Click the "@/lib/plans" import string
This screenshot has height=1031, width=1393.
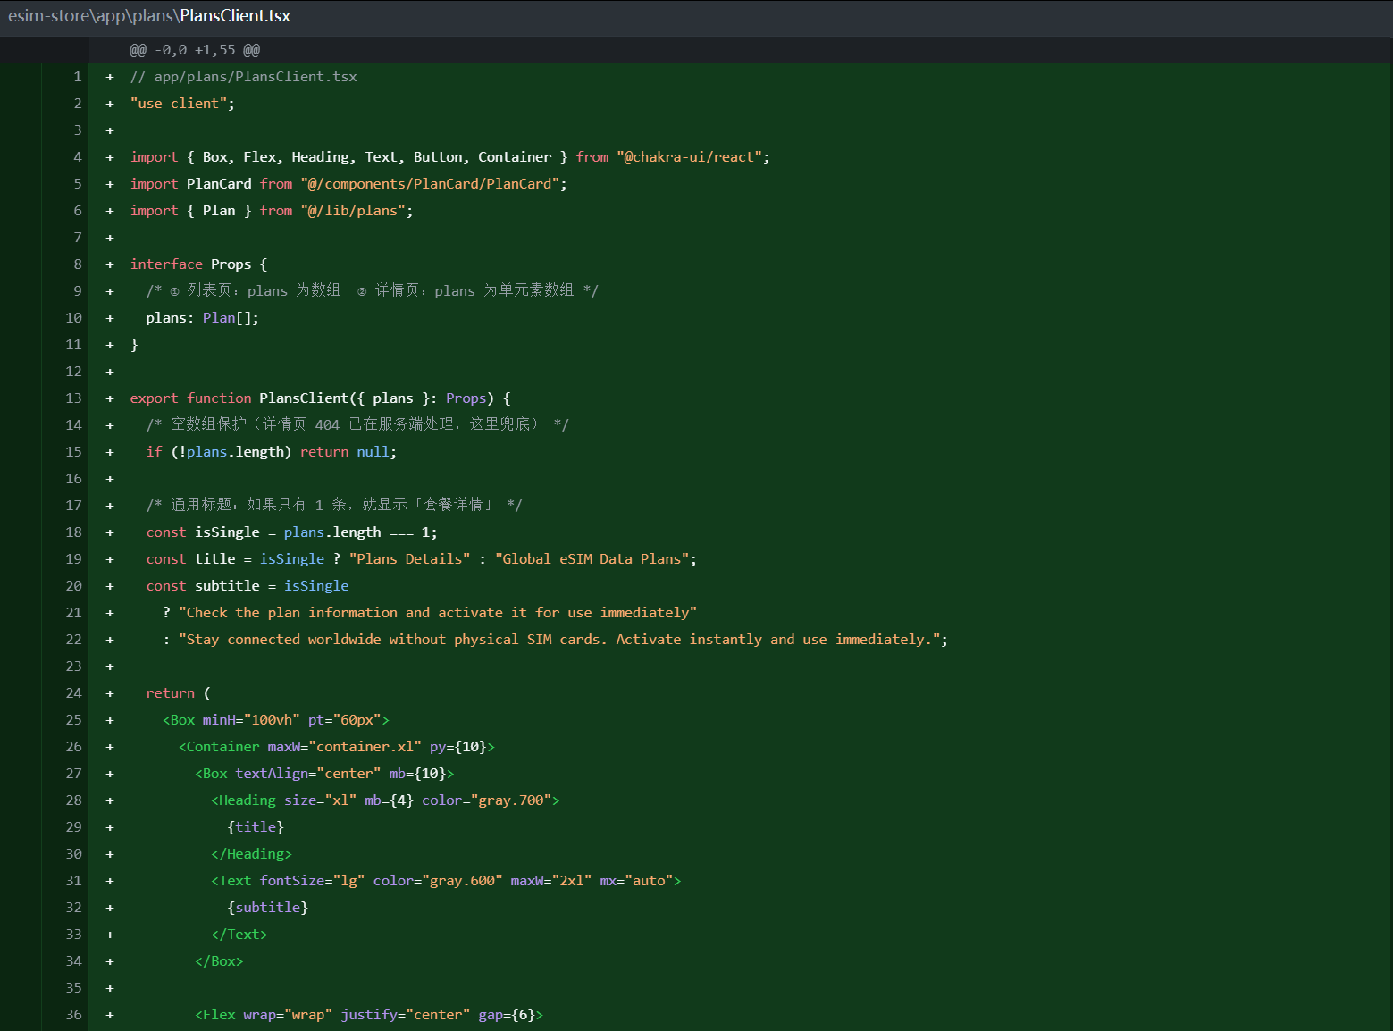353,211
